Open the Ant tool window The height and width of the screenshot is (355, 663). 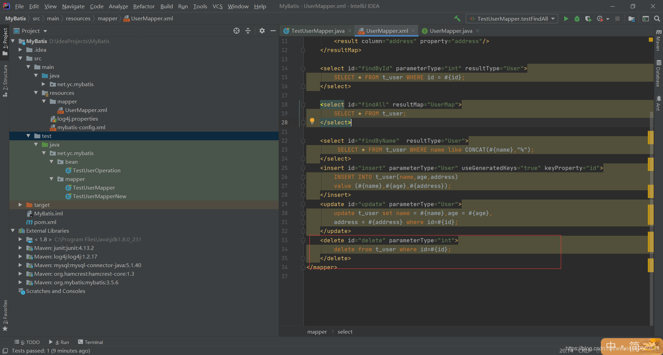(659, 103)
